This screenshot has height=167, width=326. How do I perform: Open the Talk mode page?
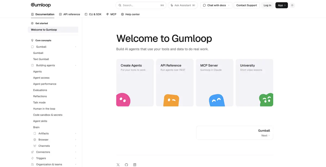pyautogui.click(x=39, y=103)
